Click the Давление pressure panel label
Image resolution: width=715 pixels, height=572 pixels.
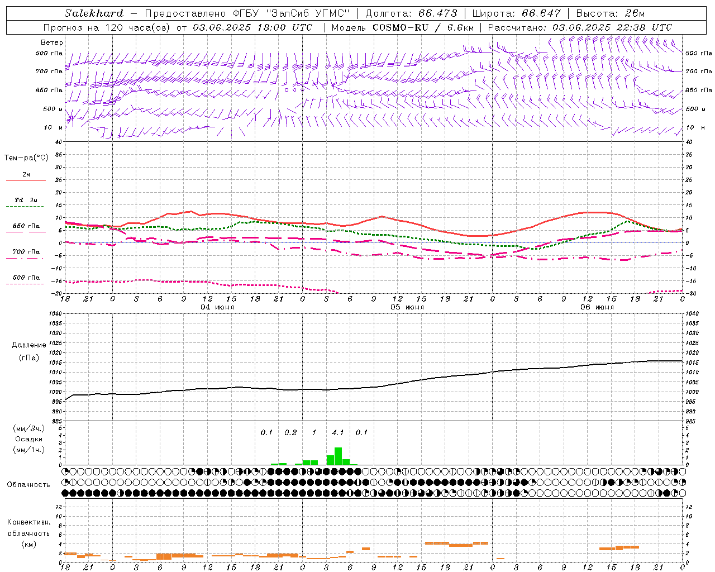coord(29,345)
